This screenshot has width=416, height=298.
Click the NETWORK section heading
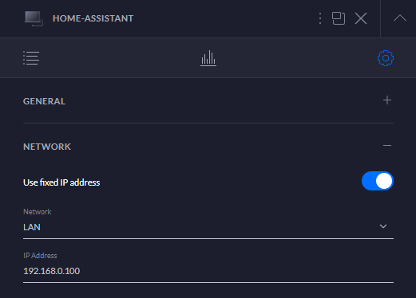click(47, 147)
